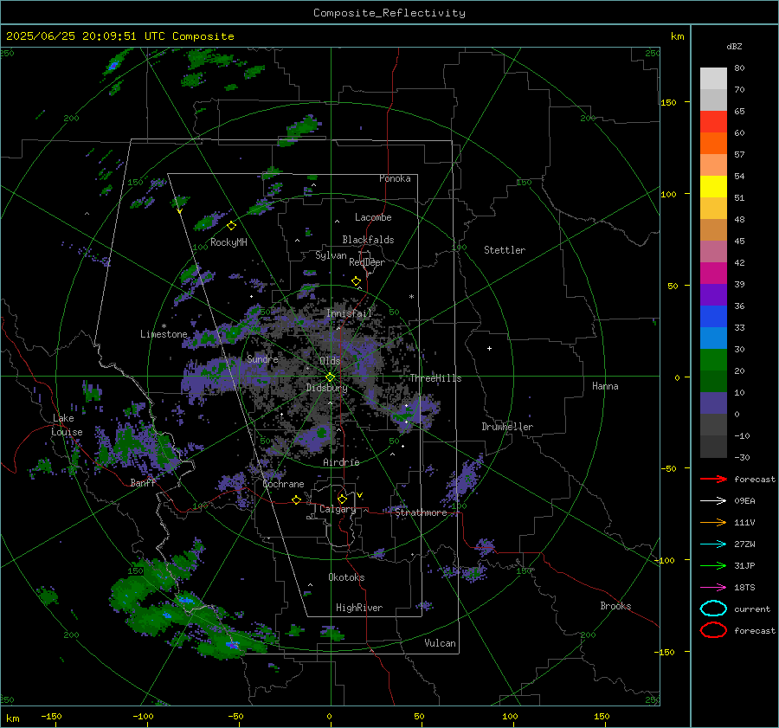Click the Lacombe town label

point(373,217)
